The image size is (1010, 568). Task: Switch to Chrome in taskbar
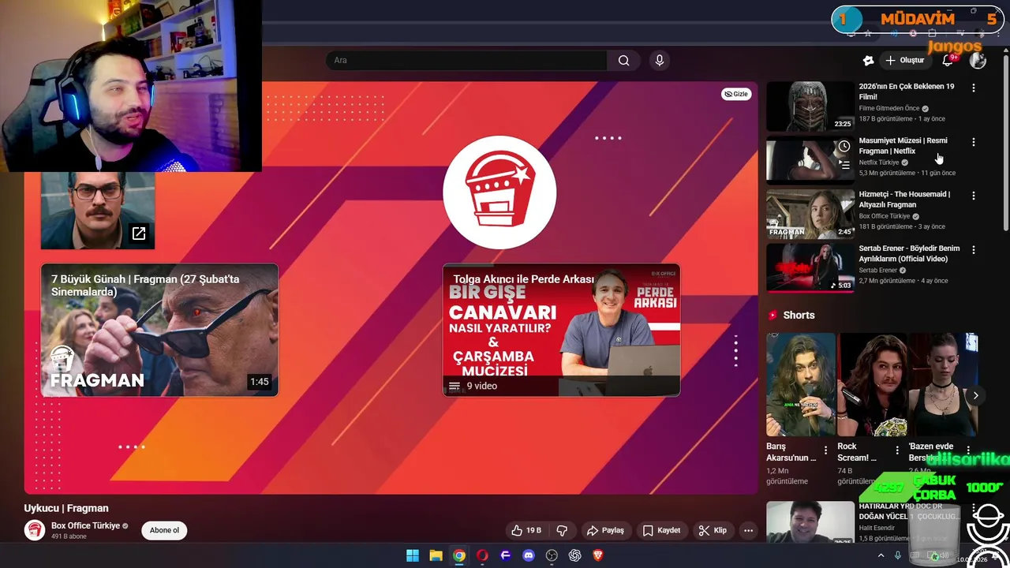click(x=458, y=555)
